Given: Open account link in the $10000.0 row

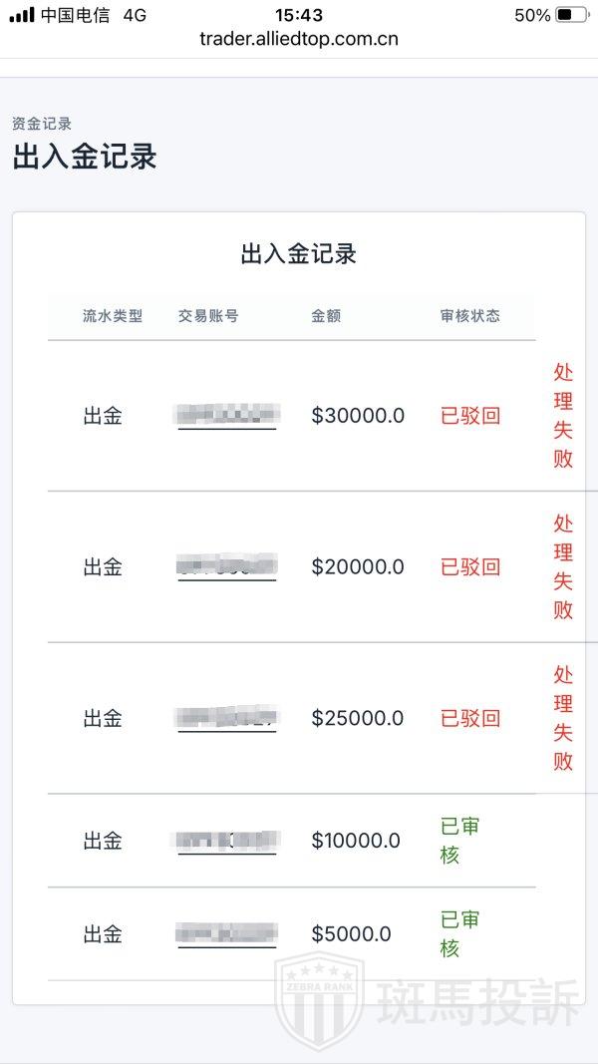Looking at the screenshot, I should coord(227,841).
